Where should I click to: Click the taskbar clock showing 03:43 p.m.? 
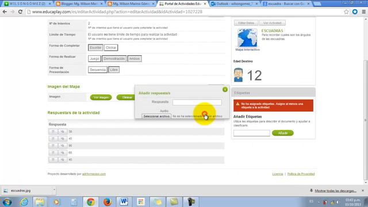(x=352, y=202)
